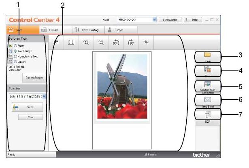The image size is (249, 168).
Task: Open the Help menu
Action: pyautogui.click(x=192, y=19)
